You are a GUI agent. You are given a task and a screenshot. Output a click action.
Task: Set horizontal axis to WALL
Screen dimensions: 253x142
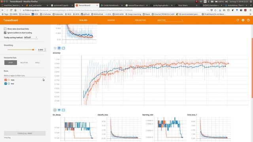click(38, 63)
